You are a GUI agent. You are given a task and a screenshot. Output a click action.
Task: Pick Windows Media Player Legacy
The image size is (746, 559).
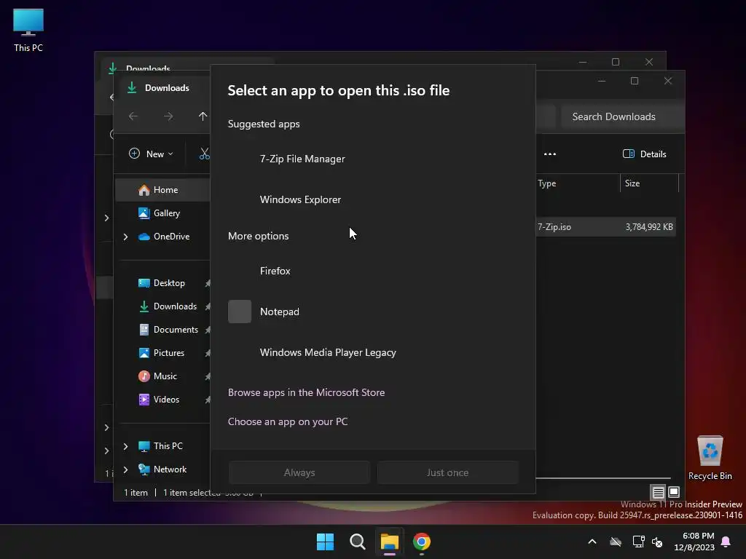coord(372,353)
